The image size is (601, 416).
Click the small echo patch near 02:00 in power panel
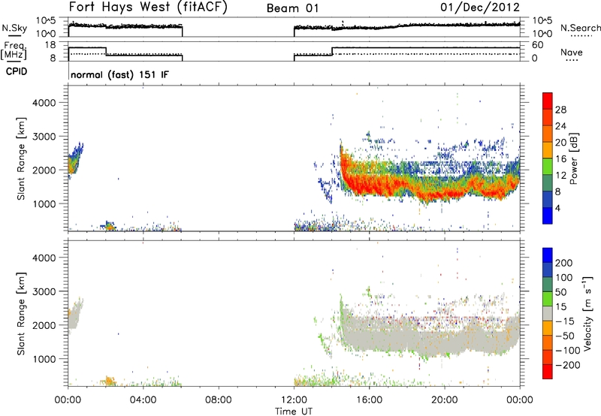pyautogui.click(x=109, y=225)
